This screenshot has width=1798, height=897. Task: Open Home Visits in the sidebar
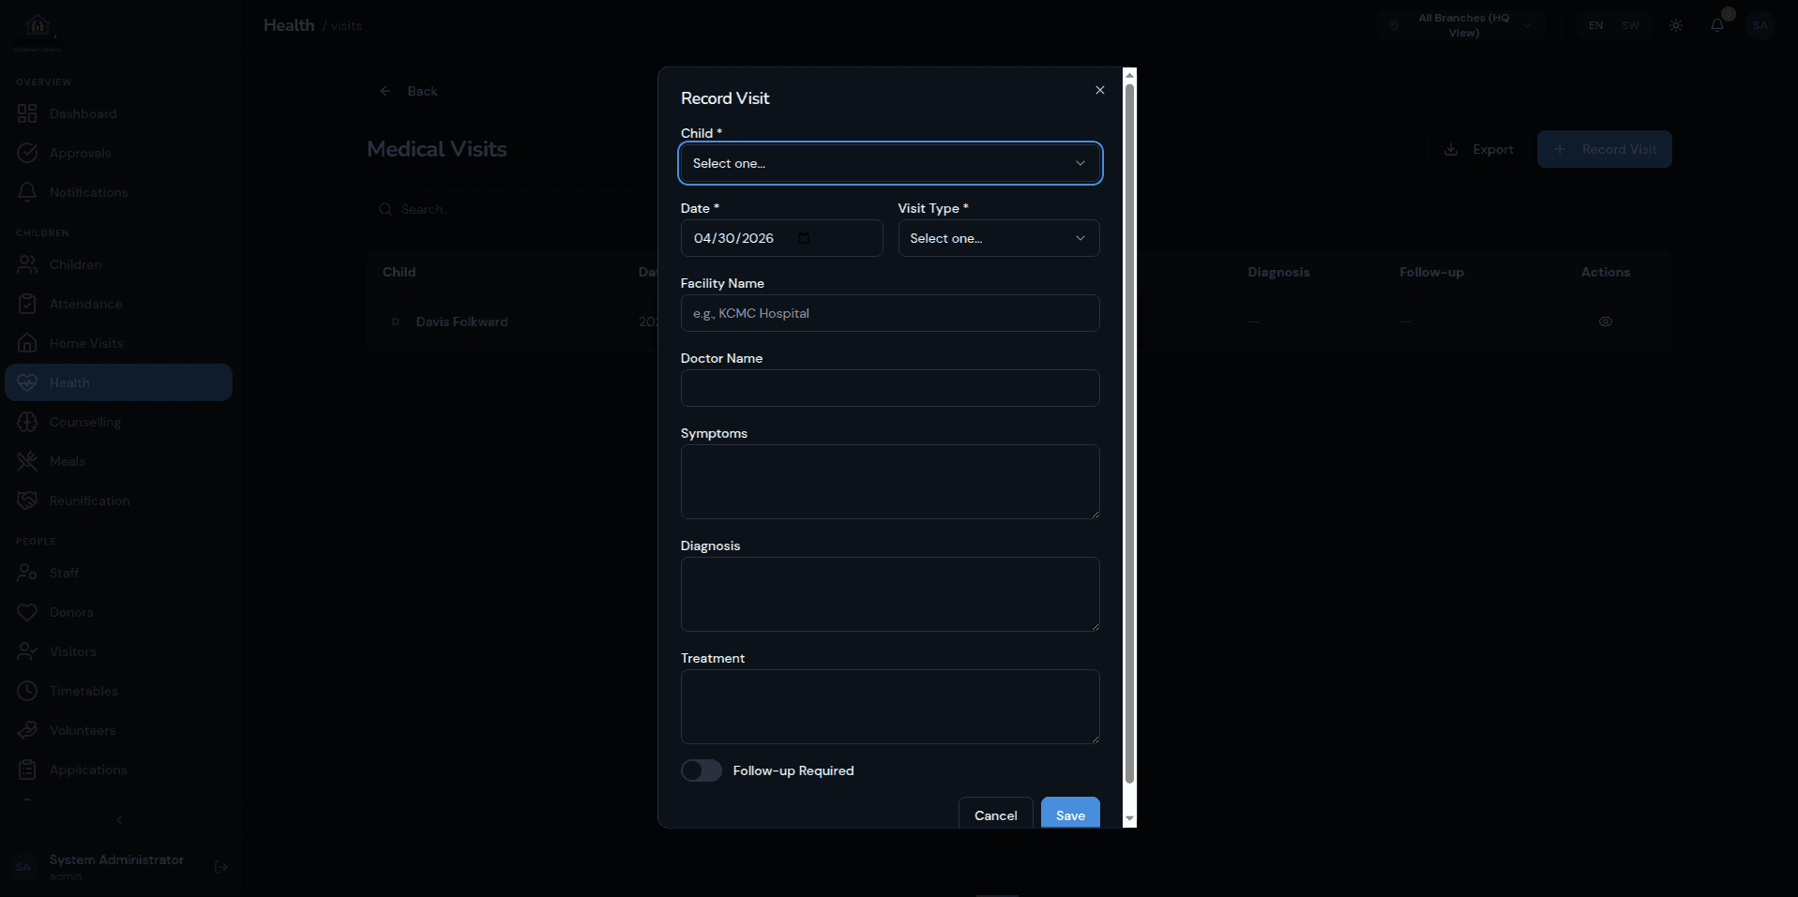click(118, 343)
